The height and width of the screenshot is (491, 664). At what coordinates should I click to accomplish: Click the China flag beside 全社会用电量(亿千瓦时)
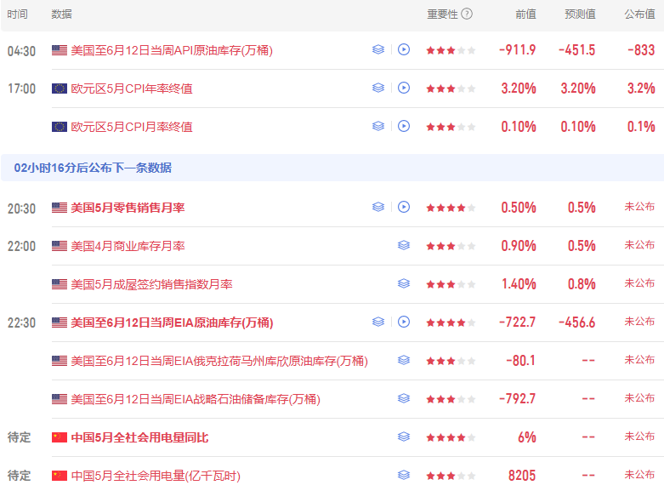[60, 476]
